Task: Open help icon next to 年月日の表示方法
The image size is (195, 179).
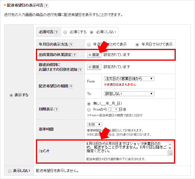Action: 71,45
